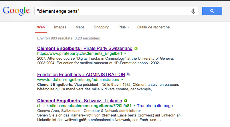Open Outils de recherche options

click(153, 27)
